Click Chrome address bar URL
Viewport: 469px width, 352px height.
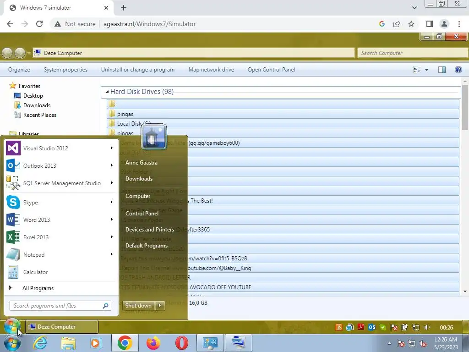point(150,24)
